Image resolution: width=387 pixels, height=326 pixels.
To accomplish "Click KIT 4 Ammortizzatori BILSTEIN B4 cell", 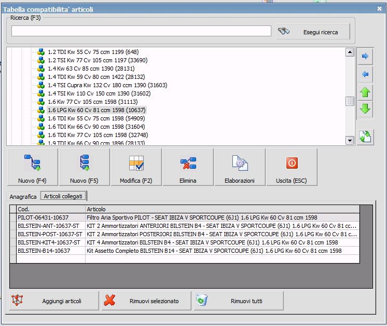I will pyautogui.click(x=223, y=242).
